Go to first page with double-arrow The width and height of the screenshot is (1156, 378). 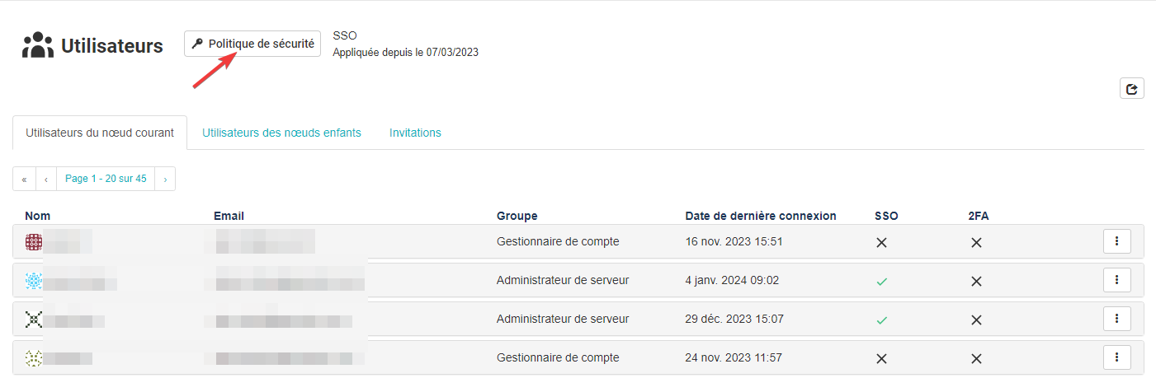coord(24,179)
